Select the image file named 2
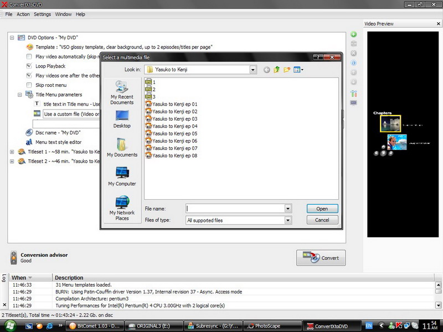 click(x=150, y=90)
